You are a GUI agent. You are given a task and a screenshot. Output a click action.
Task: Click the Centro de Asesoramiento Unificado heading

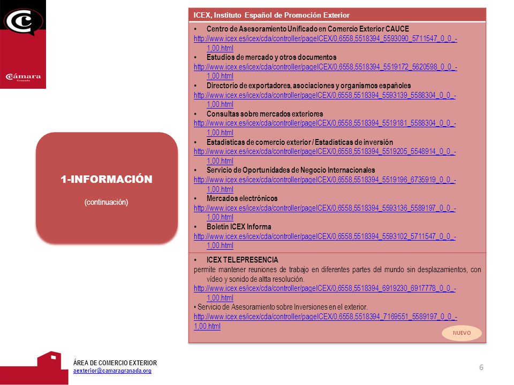(307, 29)
